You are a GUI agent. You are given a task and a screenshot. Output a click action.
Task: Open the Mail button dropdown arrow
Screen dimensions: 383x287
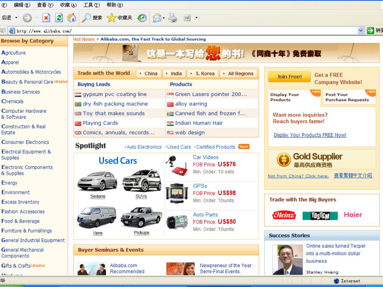pyautogui.click(x=164, y=18)
